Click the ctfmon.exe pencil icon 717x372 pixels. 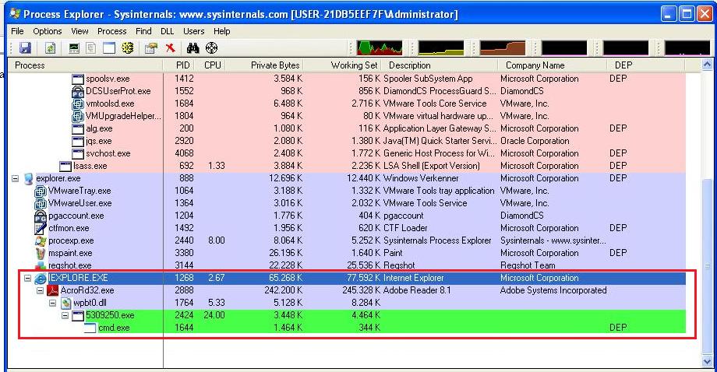tap(41, 228)
